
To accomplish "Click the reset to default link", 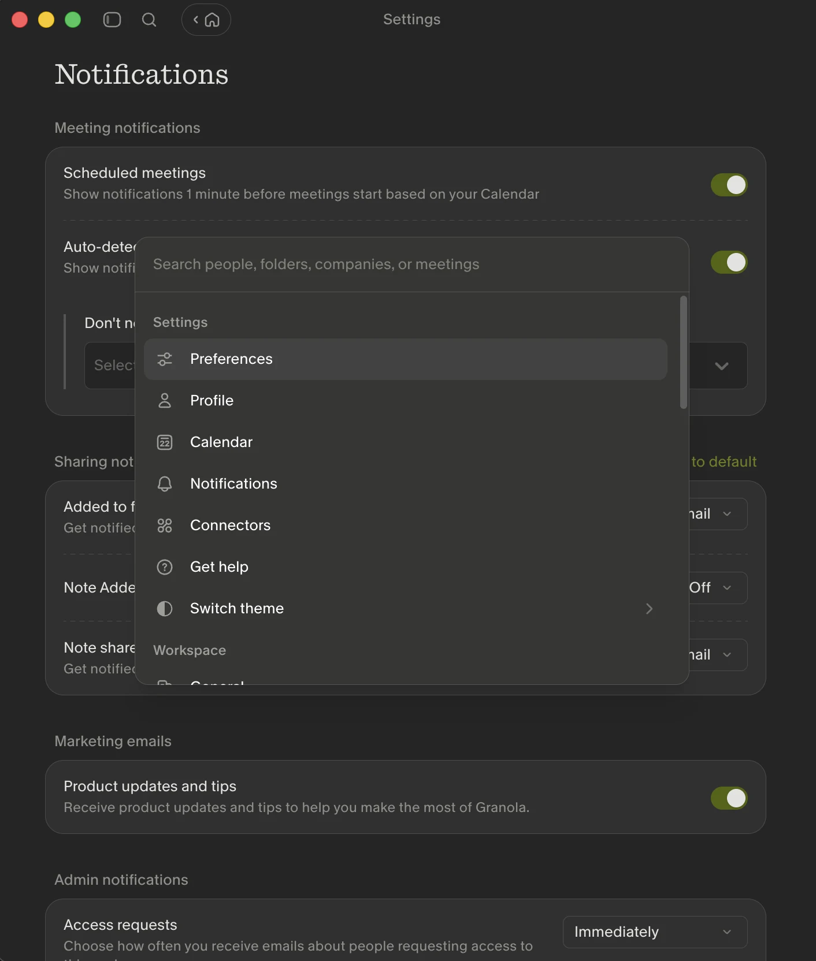I will pyautogui.click(x=724, y=462).
